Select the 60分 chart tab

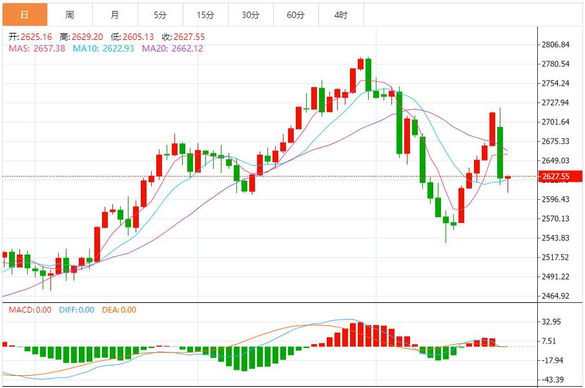[296, 15]
